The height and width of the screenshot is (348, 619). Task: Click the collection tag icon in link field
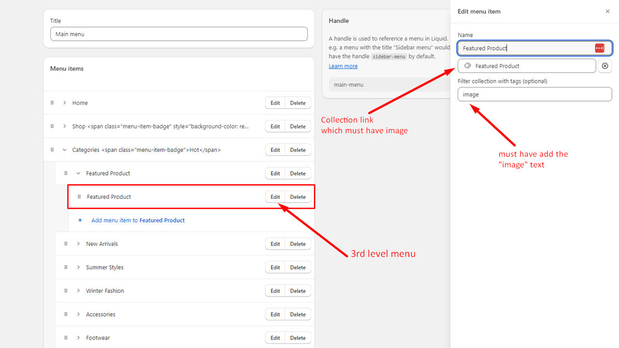click(x=468, y=66)
